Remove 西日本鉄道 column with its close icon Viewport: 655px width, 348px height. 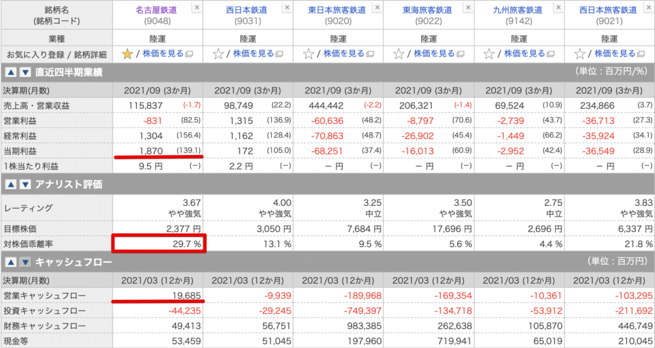[287, 8]
